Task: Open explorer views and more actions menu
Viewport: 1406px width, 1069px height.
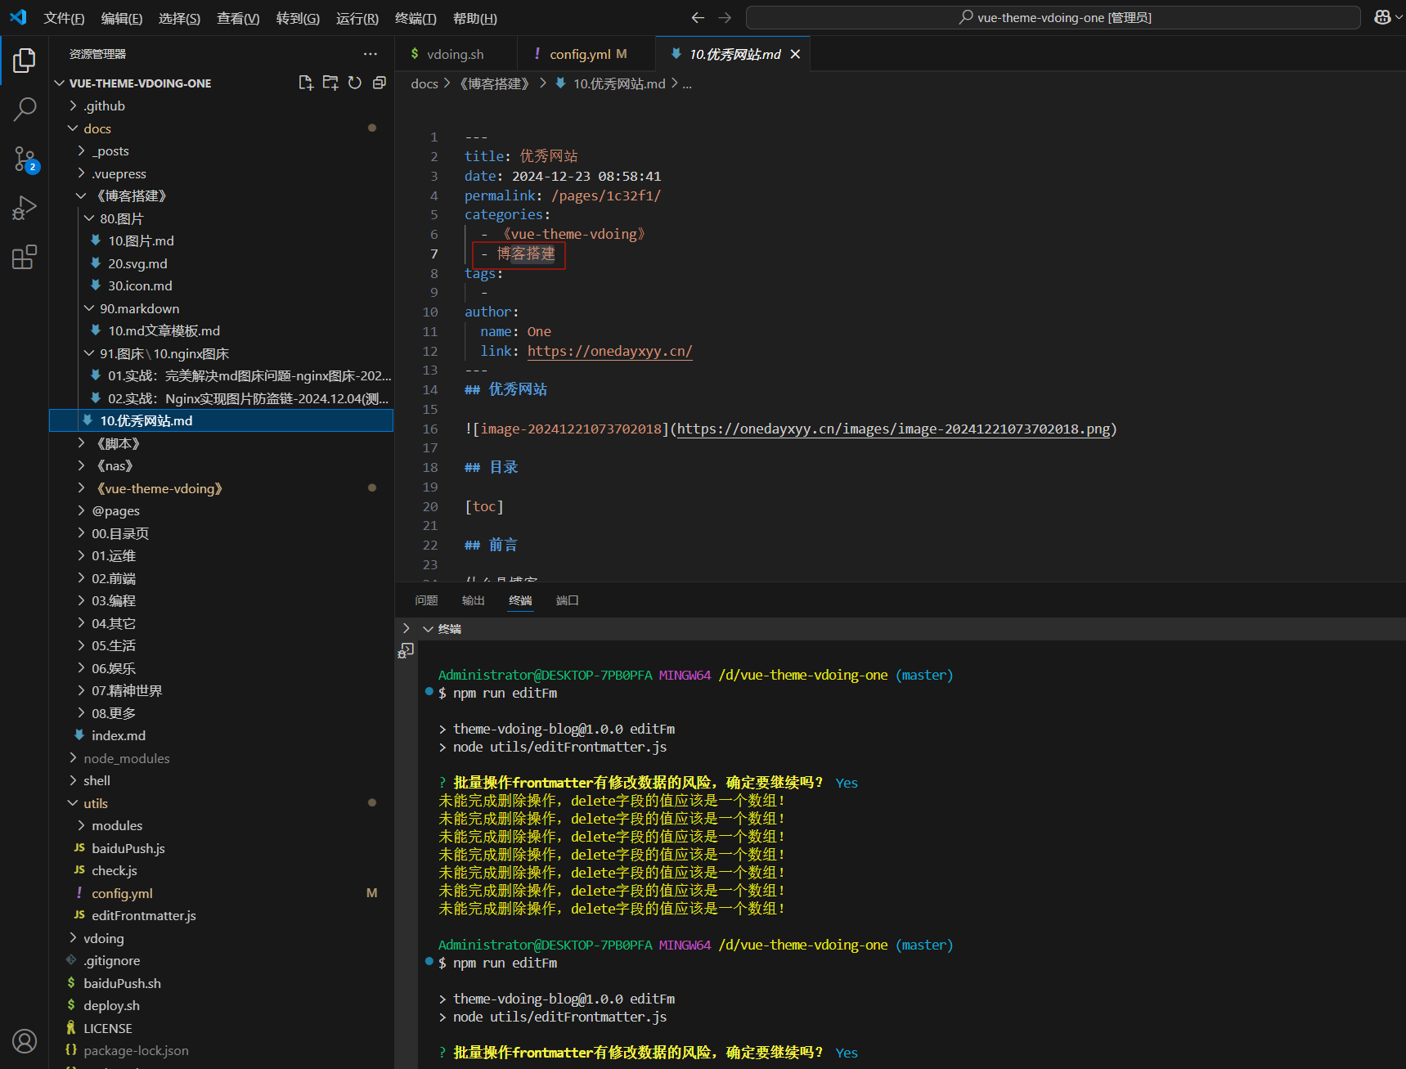Action: click(371, 54)
